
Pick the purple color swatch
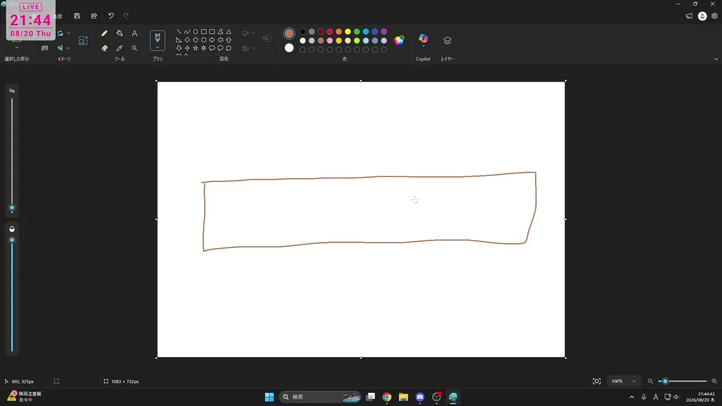tap(384, 32)
